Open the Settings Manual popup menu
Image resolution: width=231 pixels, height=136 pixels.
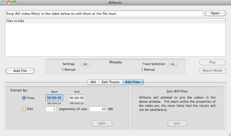coord(69,70)
